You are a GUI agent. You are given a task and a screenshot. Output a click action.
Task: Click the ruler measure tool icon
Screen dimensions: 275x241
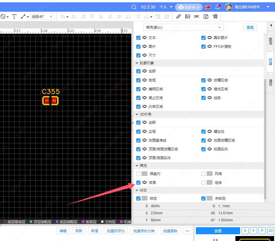[x=179, y=17]
